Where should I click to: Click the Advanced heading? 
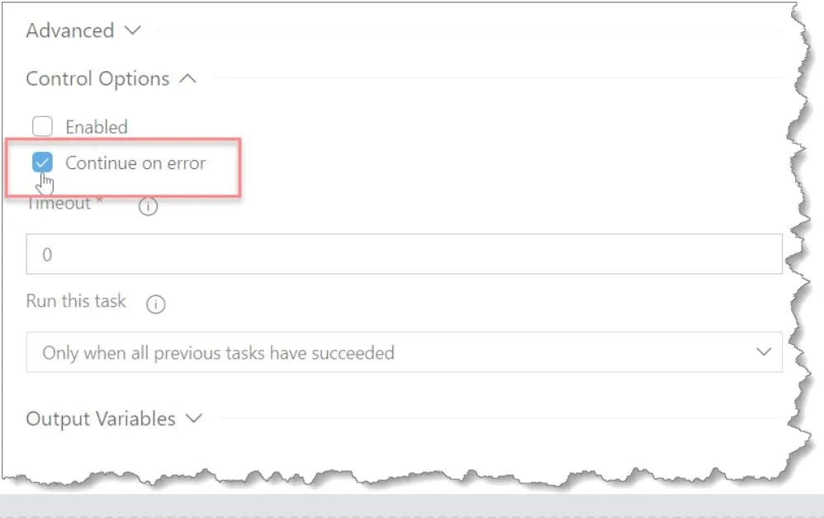pyautogui.click(x=69, y=30)
